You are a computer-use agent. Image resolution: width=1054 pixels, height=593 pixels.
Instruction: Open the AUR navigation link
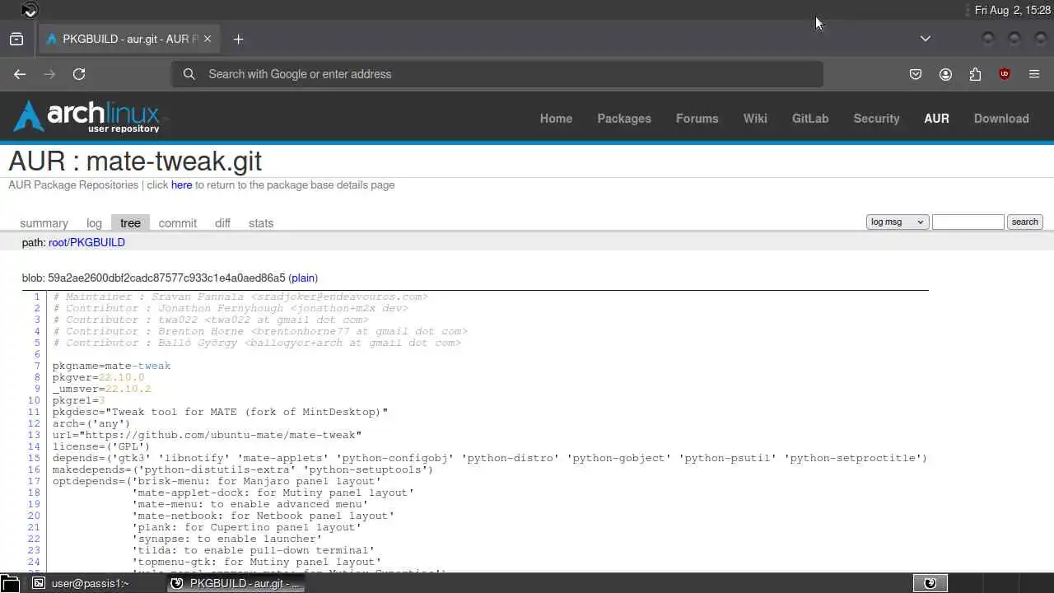[x=936, y=119]
